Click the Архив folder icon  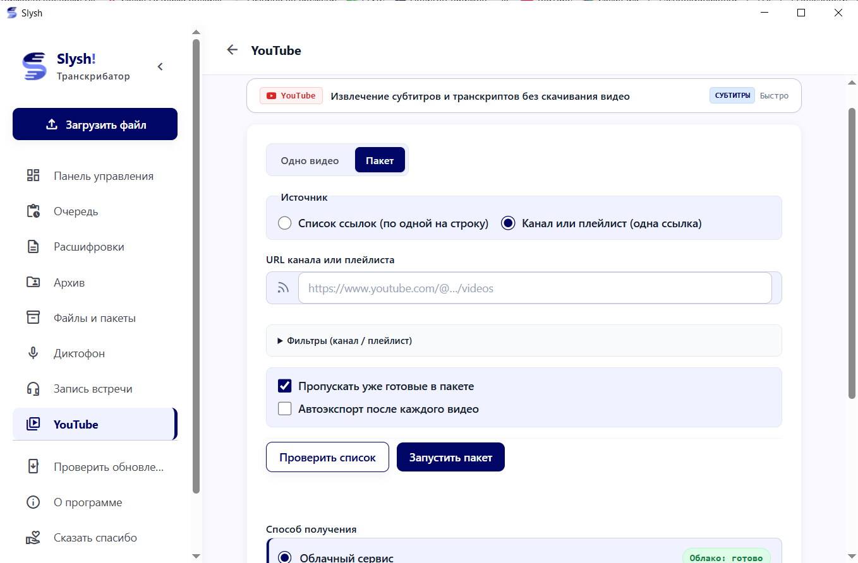tap(33, 282)
